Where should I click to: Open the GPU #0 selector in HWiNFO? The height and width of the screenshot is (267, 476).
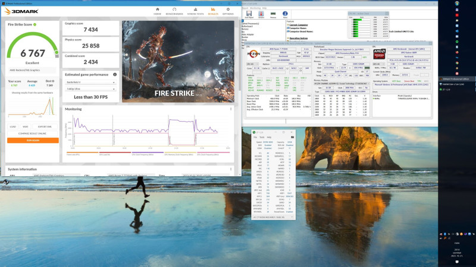(x=378, y=64)
